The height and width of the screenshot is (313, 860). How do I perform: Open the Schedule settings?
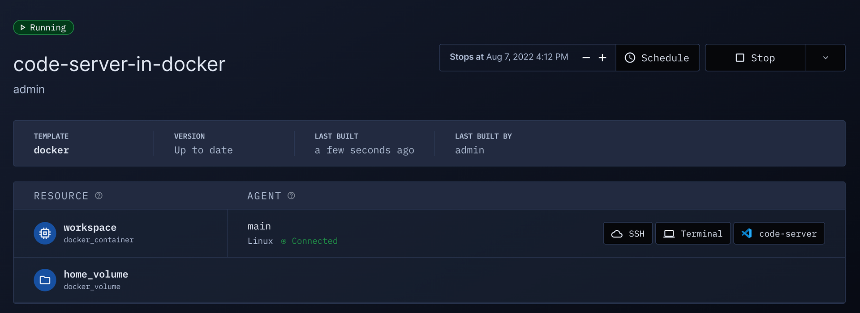point(658,58)
